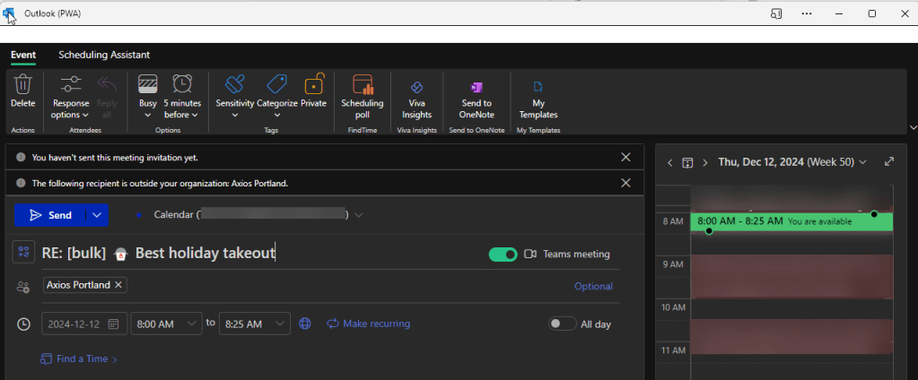Click the Delete trash icon
Screen dimensions: 918x380
tap(22, 92)
